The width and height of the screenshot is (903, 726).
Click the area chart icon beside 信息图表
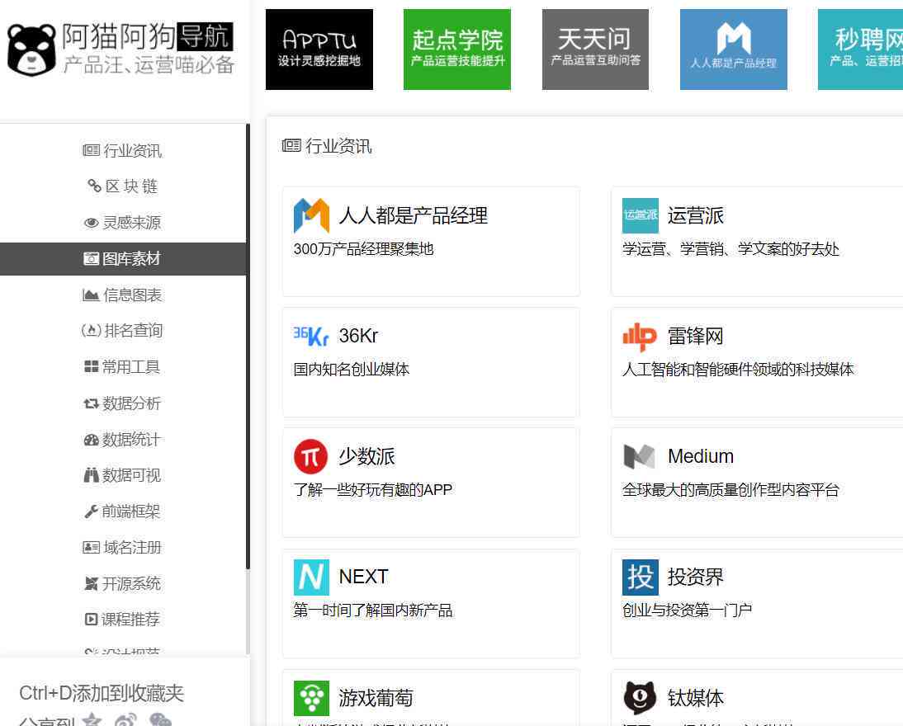point(91,295)
